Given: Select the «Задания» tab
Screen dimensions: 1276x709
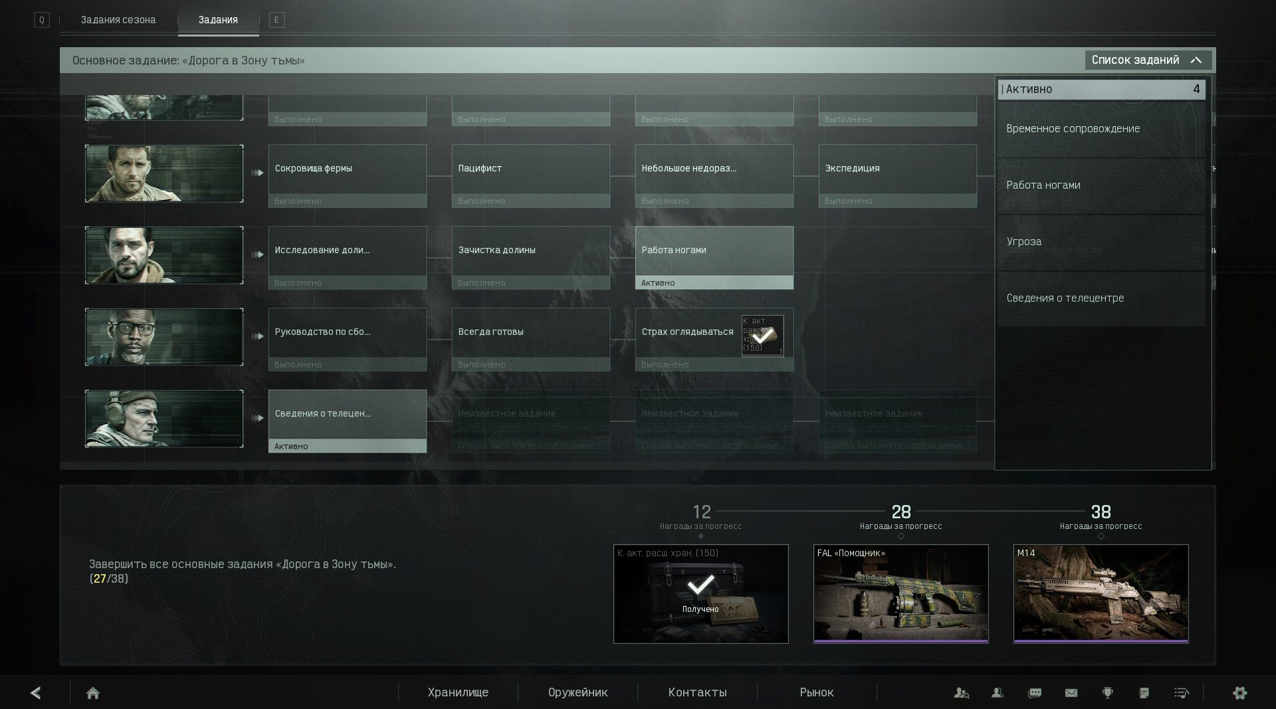Looking at the screenshot, I should point(218,20).
